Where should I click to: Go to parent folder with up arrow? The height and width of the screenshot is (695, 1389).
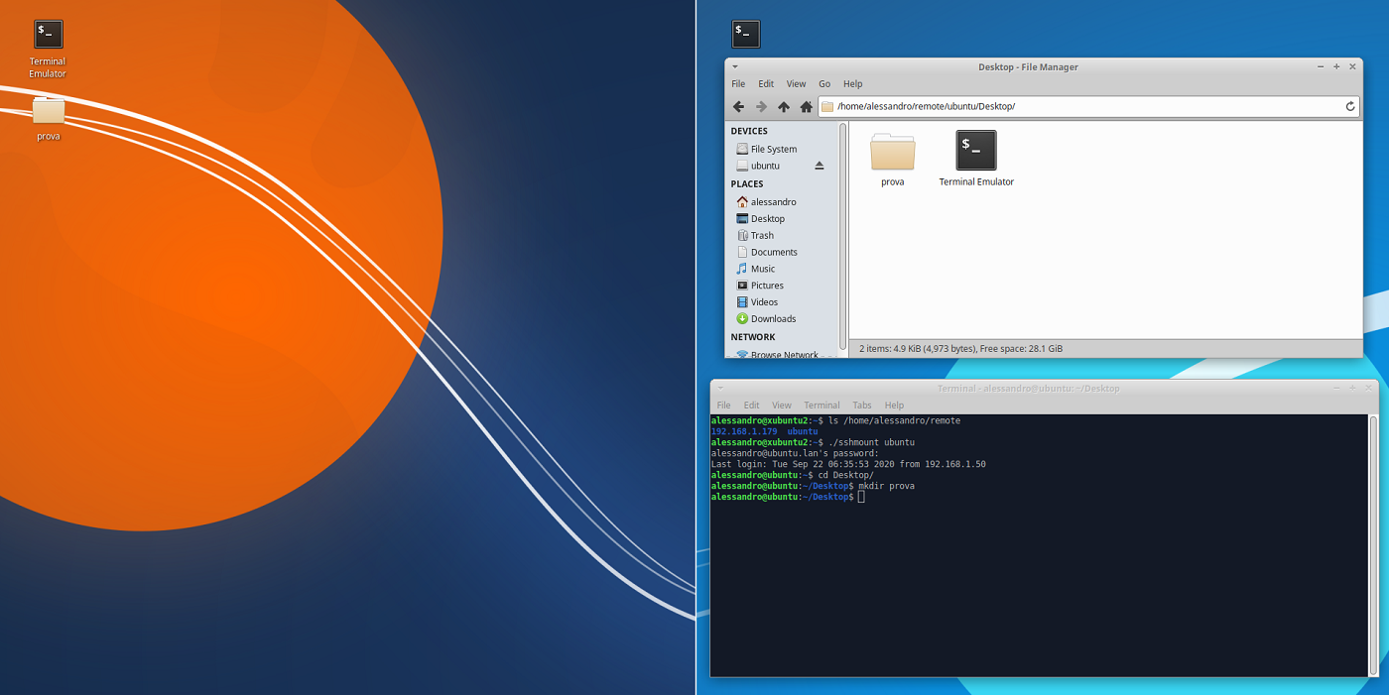(x=784, y=107)
